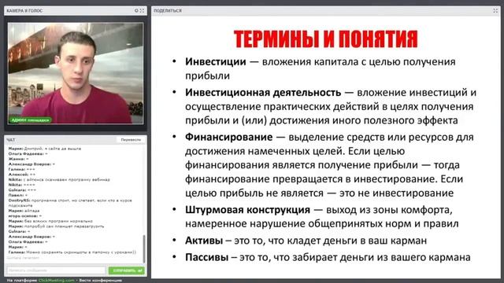Viewport: 504px width, 283px height.
Task: Click the term Инвестиционная деятельность
Action: (x=263, y=93)
